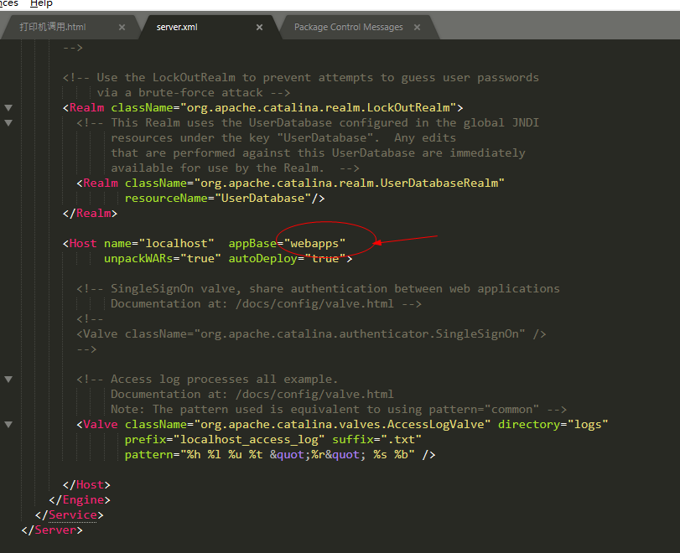Click the "org.apache.catalina.valves.AccessLogValve" string
This screenshot has width=680, height=553.
[342, 424]
